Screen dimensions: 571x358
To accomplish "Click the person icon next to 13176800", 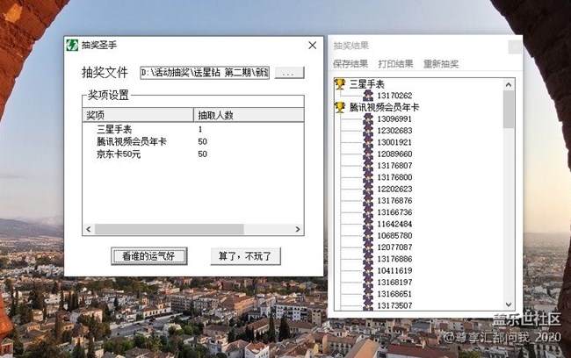I will [x=368, y=177].
